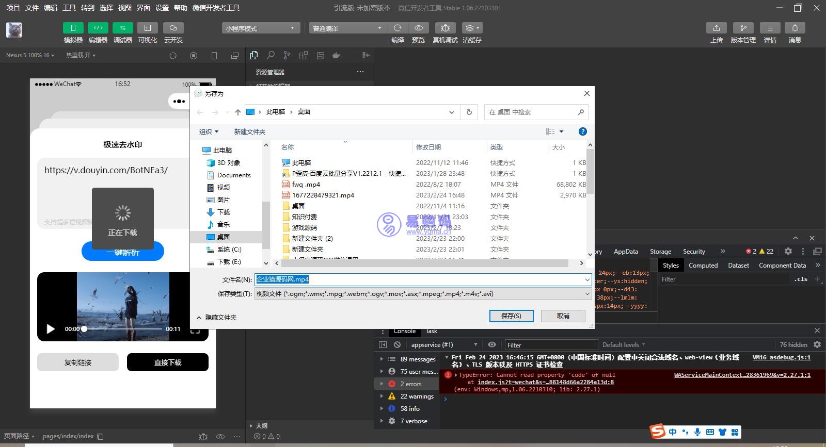Collapse folders with 隐藏文件夹 chevron
The height and width of the screenshot is (447, 826).
(199, 318)
